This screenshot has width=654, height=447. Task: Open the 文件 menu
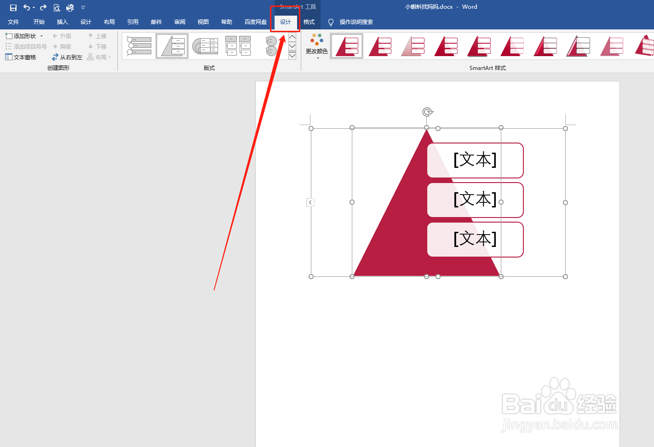tap(13, 22)
